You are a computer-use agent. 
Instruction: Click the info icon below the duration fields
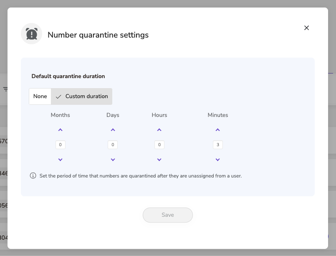(x=33, y=176)
